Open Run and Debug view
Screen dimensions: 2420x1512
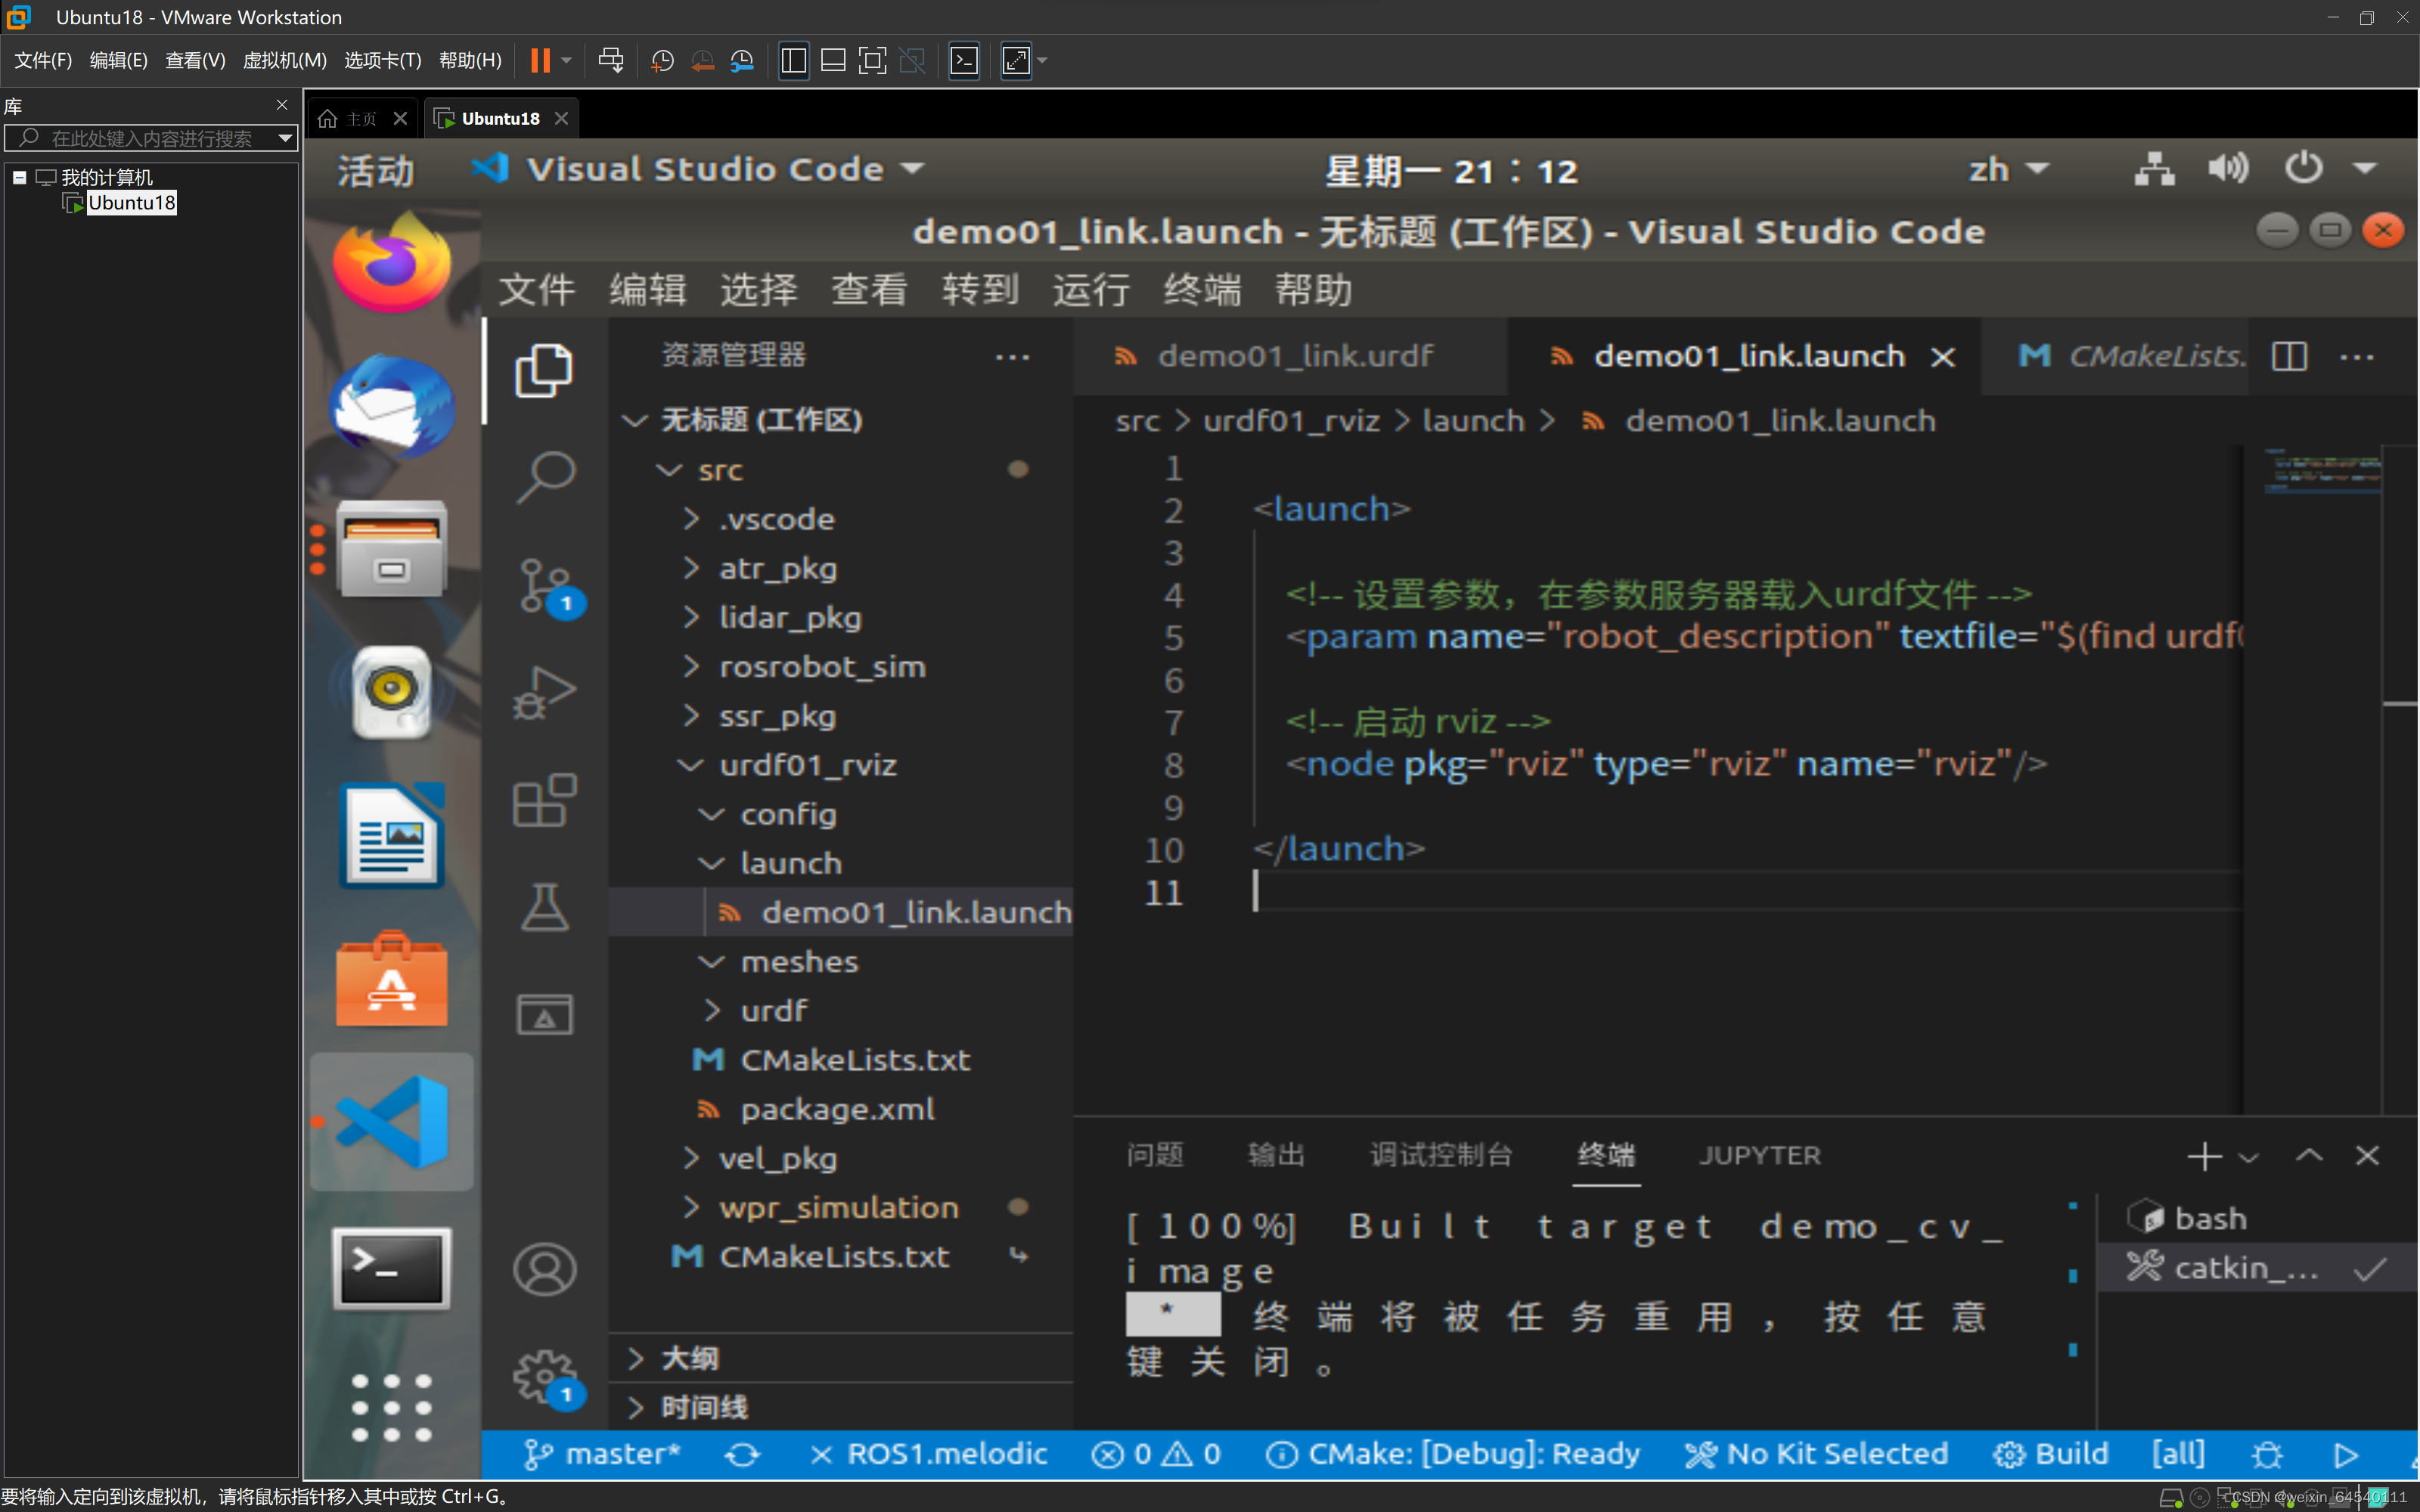pos(545,692)
